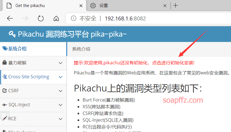Reload the page with the refresh icon
The width and height of the screenshot is (231, 132).
pos(41,18)
